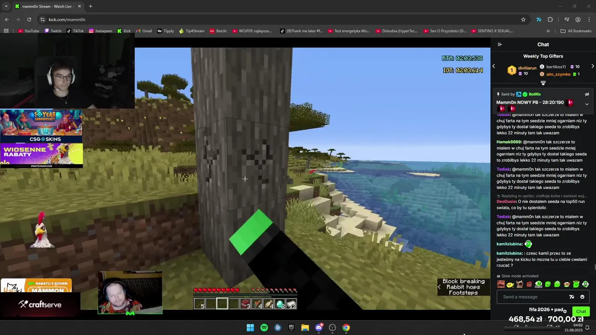Collapse the chat panel with the arrow-lines icon
Screen dimensions: 596x335
pos(500,45)
